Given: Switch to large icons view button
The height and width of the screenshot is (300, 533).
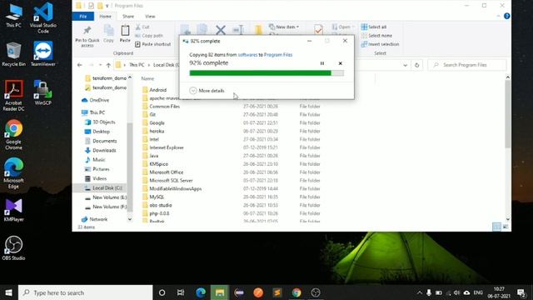Looking at the screenshot, I should 506,227.
